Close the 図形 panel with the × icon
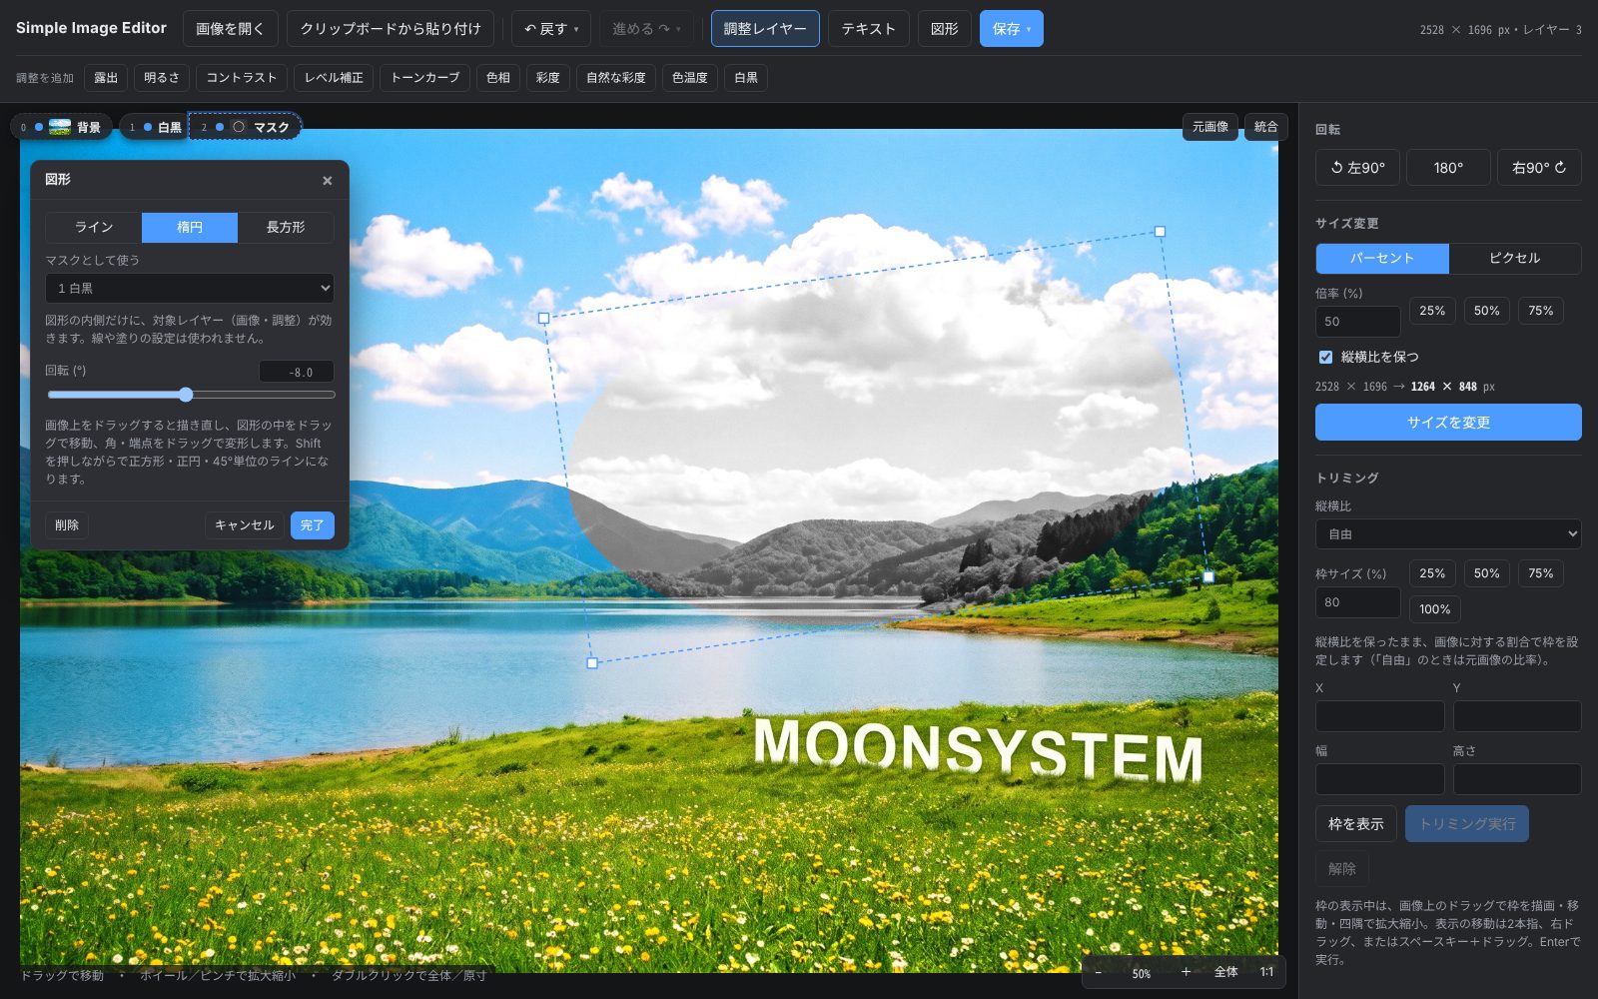Image resolution: width=1598 pixels, height=999 pixels. [x=327, y=181]
